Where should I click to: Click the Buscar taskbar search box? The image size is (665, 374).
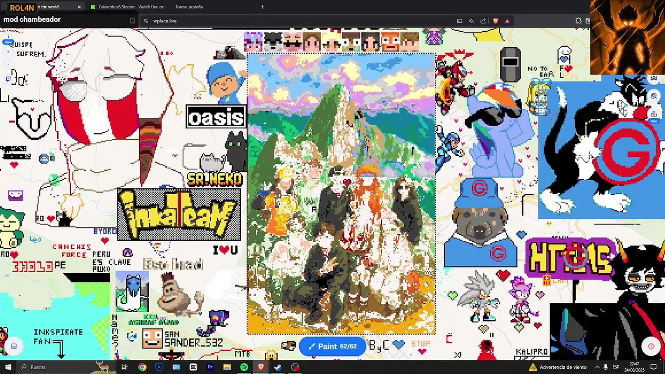pos(66,367)
